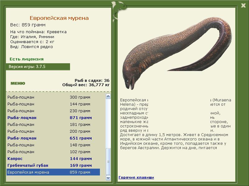This screenshot has width=249, height=186.
Task: Click the moray eel description text
Action: coord(175,124)
